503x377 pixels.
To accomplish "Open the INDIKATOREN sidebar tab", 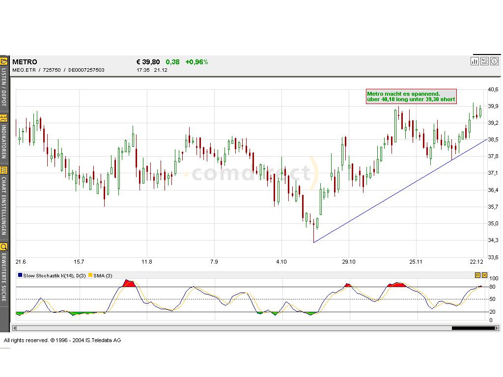I will [4, 142].
